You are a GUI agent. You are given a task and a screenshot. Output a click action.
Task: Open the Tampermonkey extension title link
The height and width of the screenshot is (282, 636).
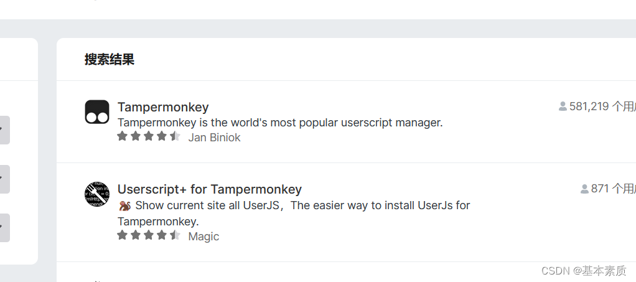[163, 107]
